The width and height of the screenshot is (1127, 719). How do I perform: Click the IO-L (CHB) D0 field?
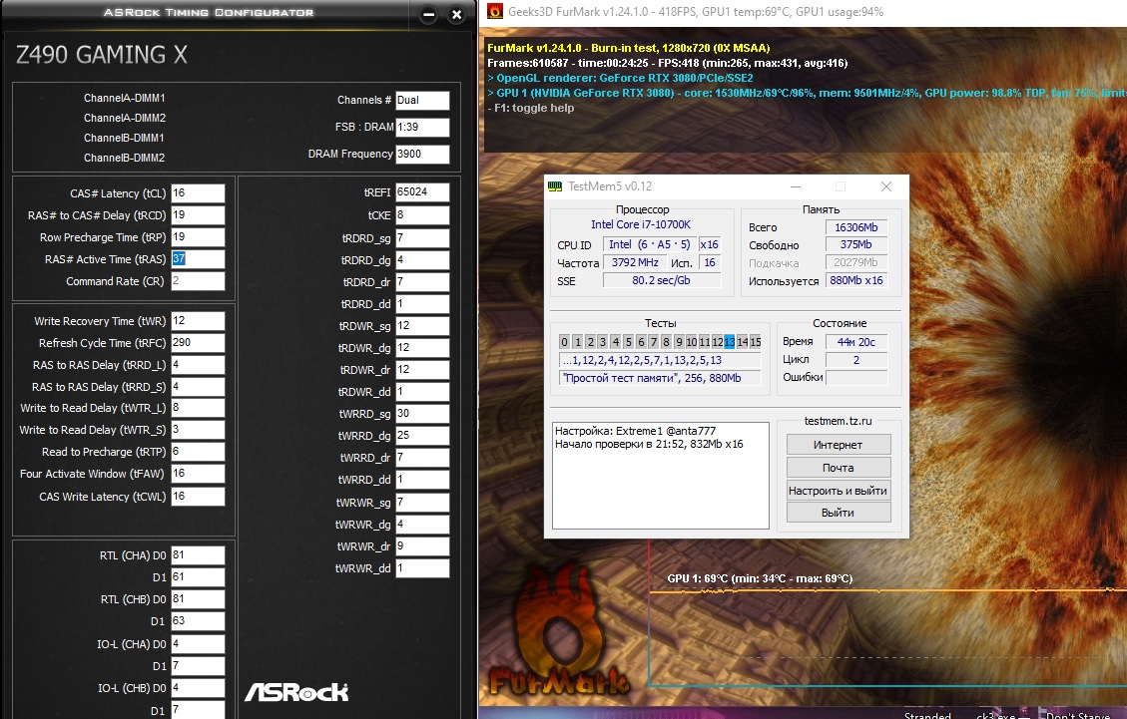(198, 688)
